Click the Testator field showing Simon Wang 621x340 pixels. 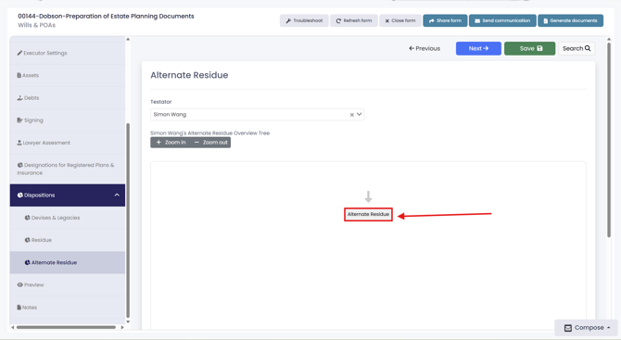[x=257, y=114]
